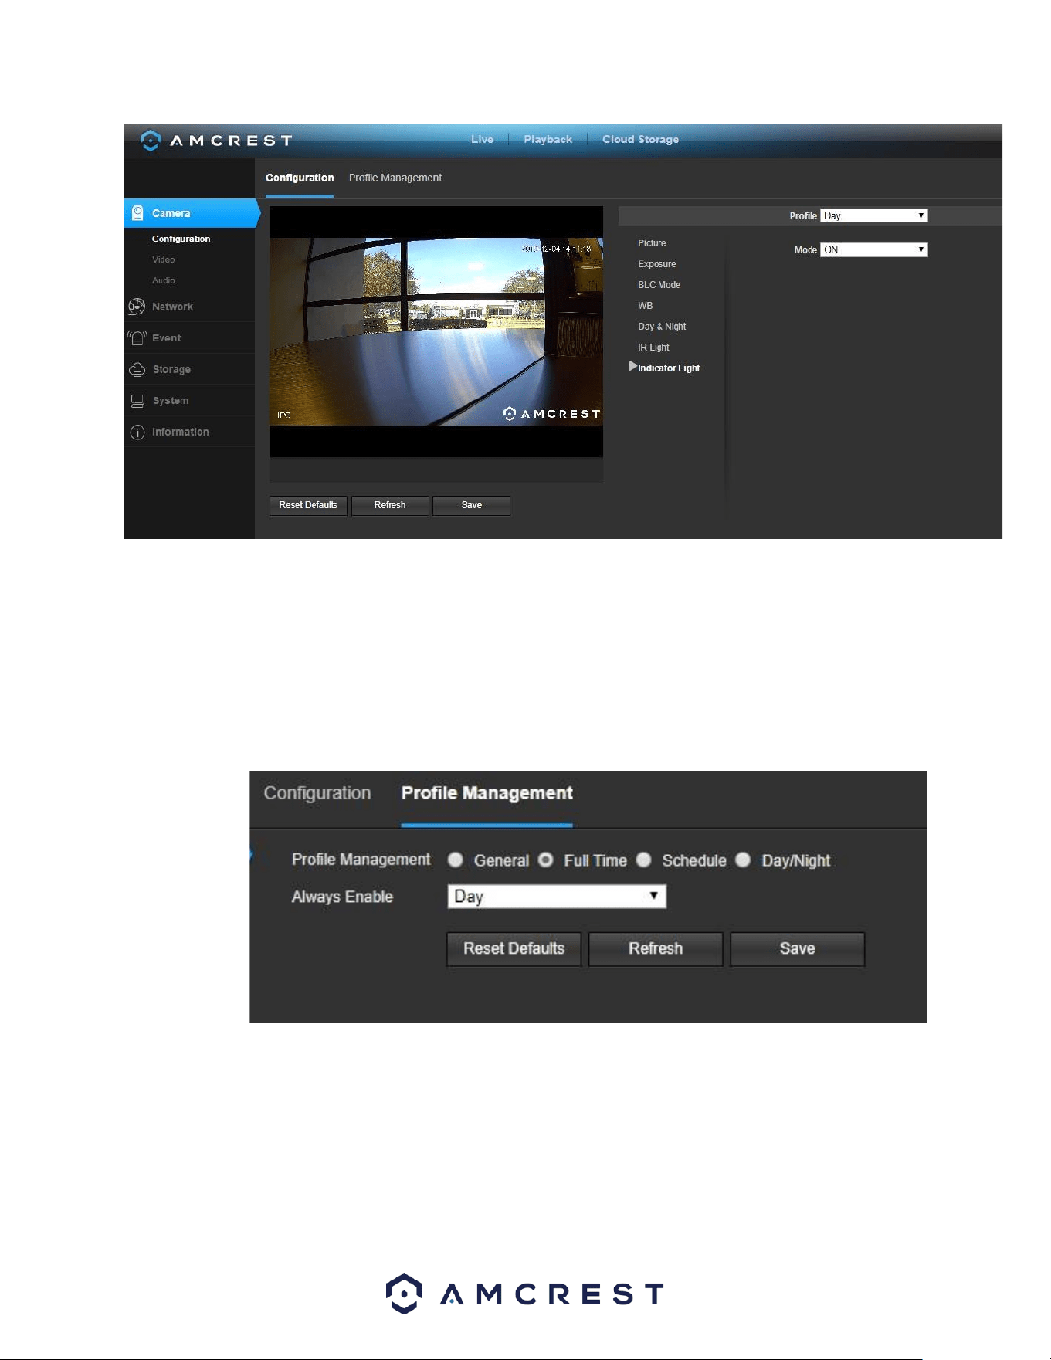Select the General radio button

point(456,860)
